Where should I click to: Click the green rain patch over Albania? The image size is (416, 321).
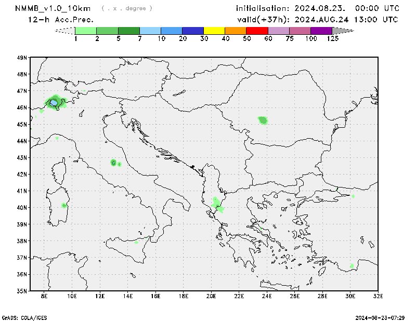pos(217,204)
